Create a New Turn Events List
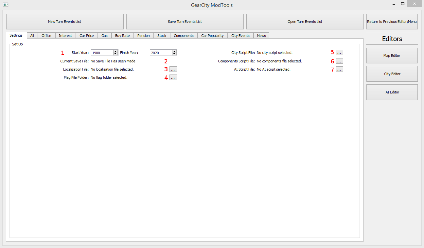The image size is (424, 248). point(65,22)
